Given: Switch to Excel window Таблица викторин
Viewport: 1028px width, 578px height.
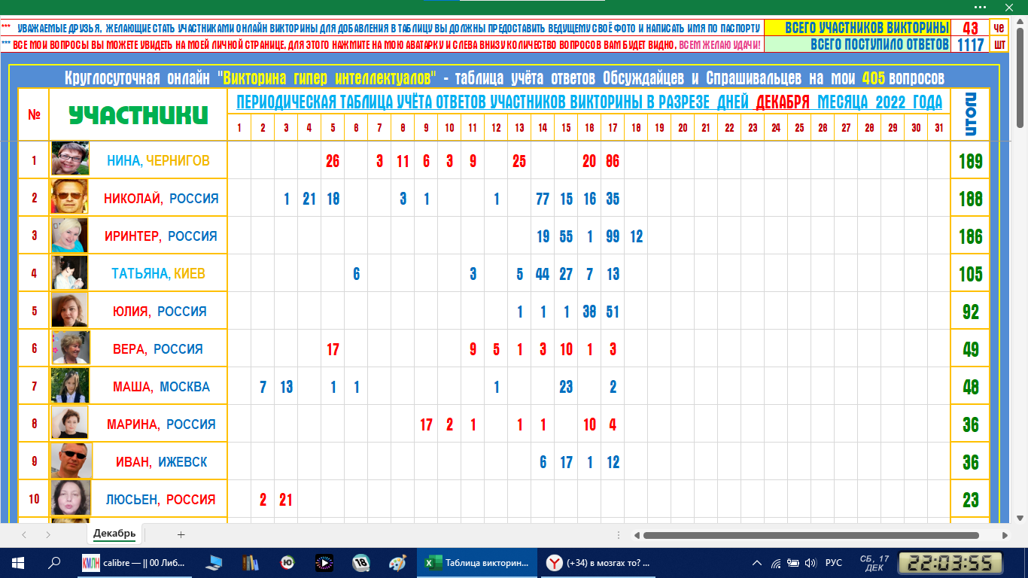Looking at the screenshot, I should [x=477, y=562].
